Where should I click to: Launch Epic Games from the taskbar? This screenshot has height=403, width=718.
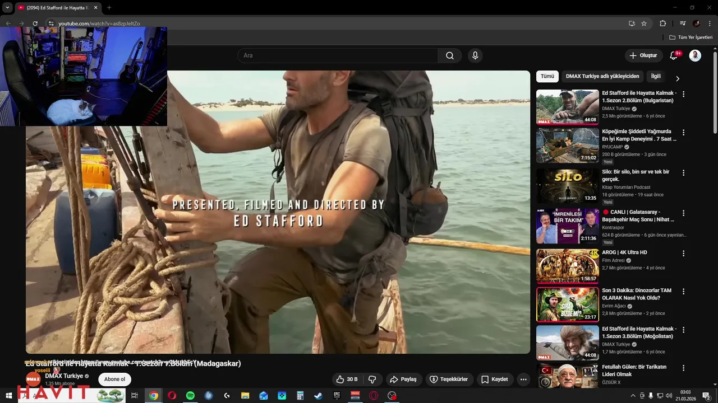click(x=337, y=396)
